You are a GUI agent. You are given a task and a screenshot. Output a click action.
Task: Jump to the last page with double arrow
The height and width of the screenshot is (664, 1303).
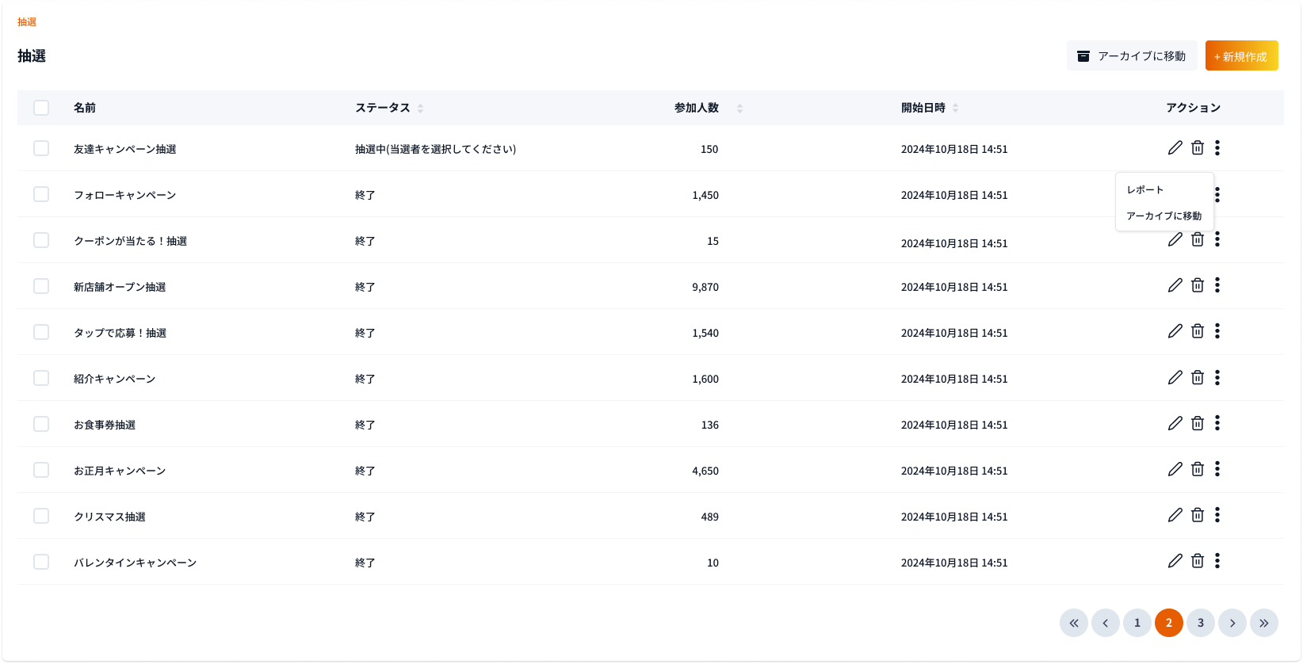pos(1263,623)
